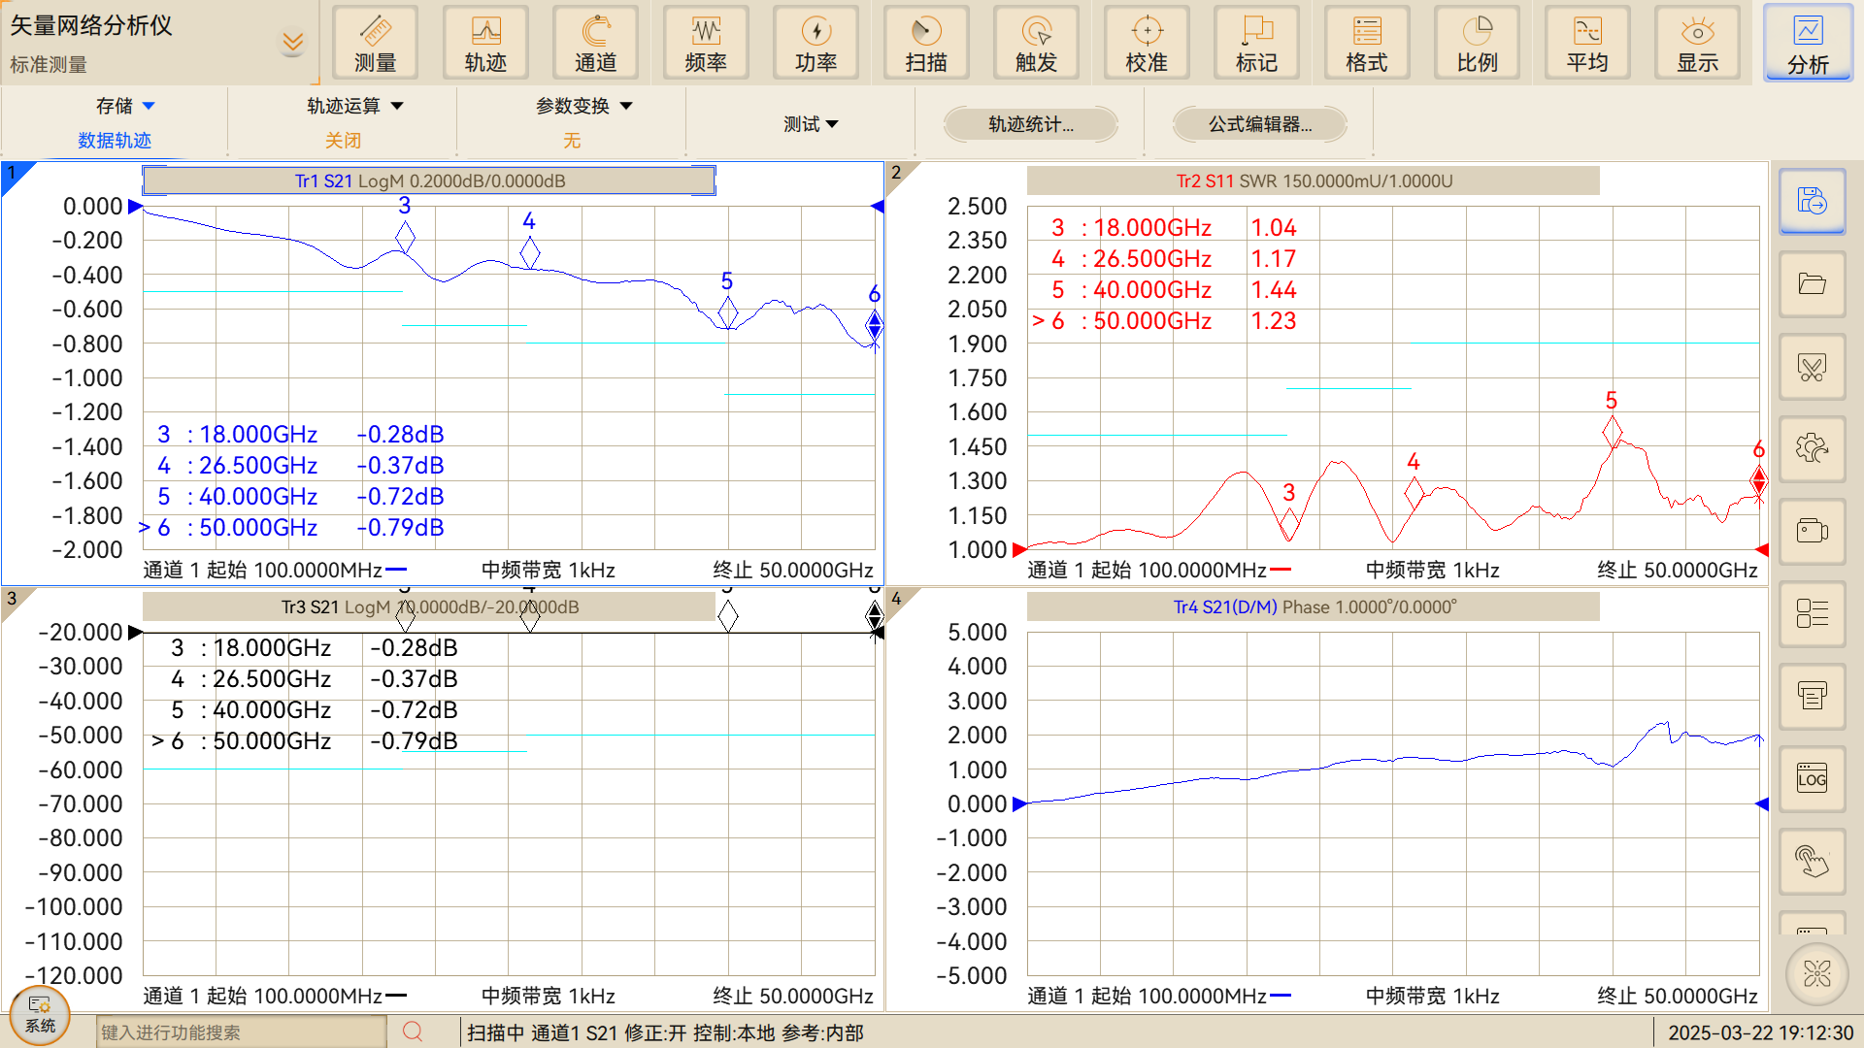Open the 比例 (Scale) menu
Screen dimensions: 1864x1048
click(x=1478, y=43)
